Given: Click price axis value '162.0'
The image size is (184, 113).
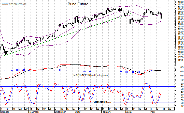Looking at the screenshot, I should 181,32.
